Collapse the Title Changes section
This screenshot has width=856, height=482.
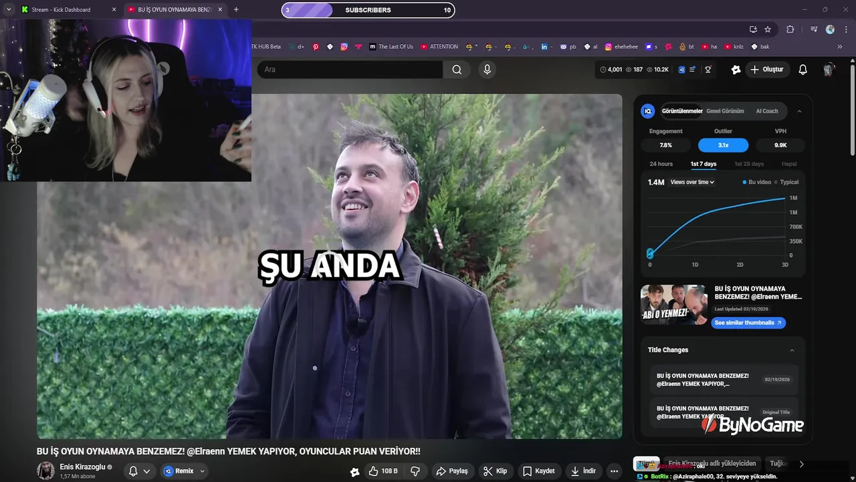pos(792,350)
